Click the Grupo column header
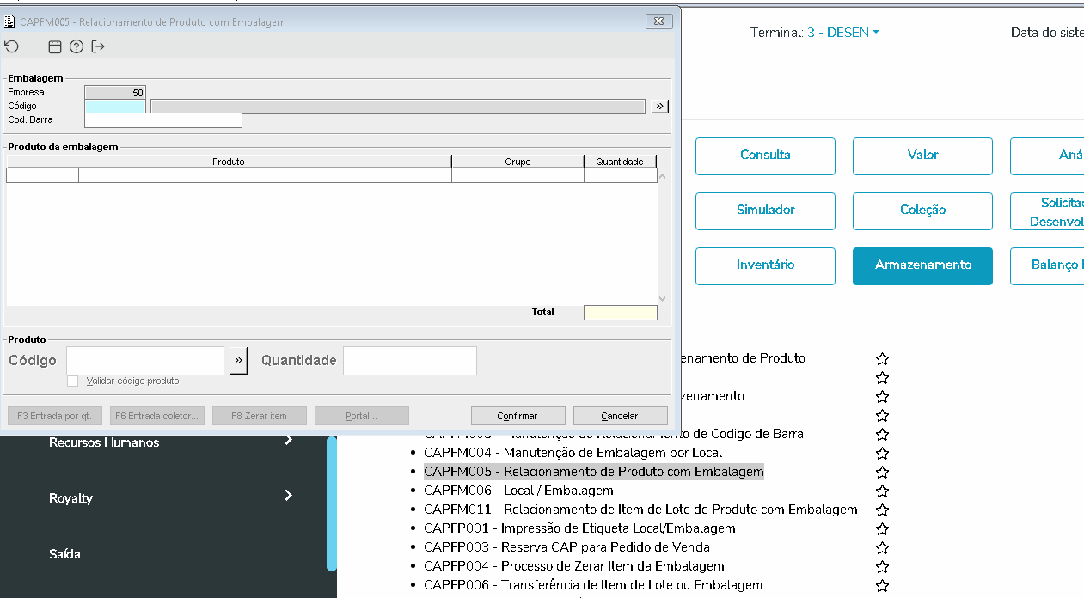1084x598 pixels. [x=518, y=162]
